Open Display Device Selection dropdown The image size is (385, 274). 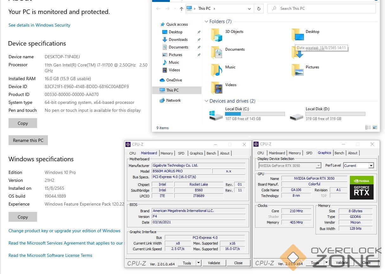click(x=318, y=166)
